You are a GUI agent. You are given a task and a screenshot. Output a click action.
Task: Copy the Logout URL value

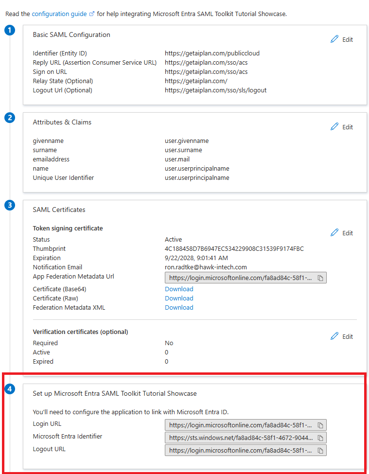(x=320, y=451)
